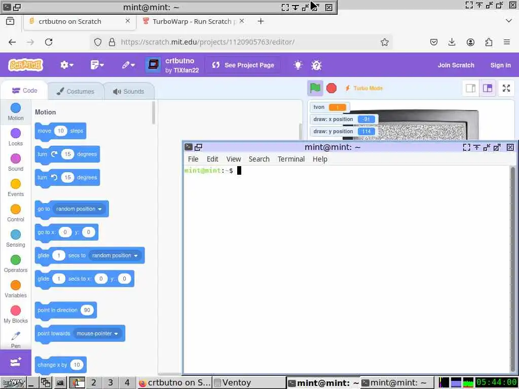
Task: Select the My Blocks category
Action: click(x=16, y=314)
